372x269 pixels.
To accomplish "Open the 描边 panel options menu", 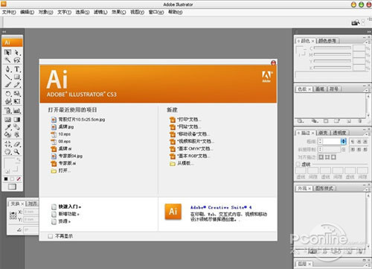I will coord(368,134).
